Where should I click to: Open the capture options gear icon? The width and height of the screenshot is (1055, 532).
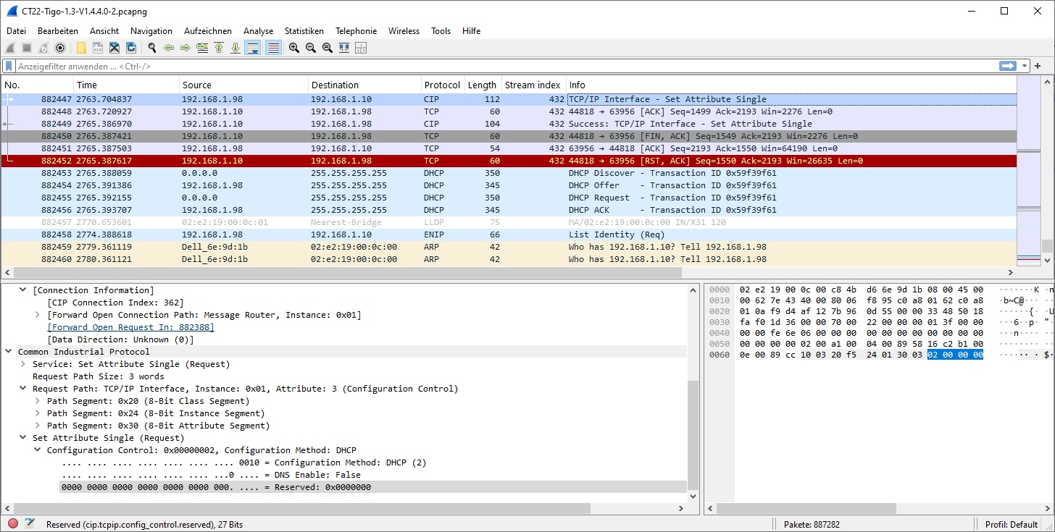[60, 48]
